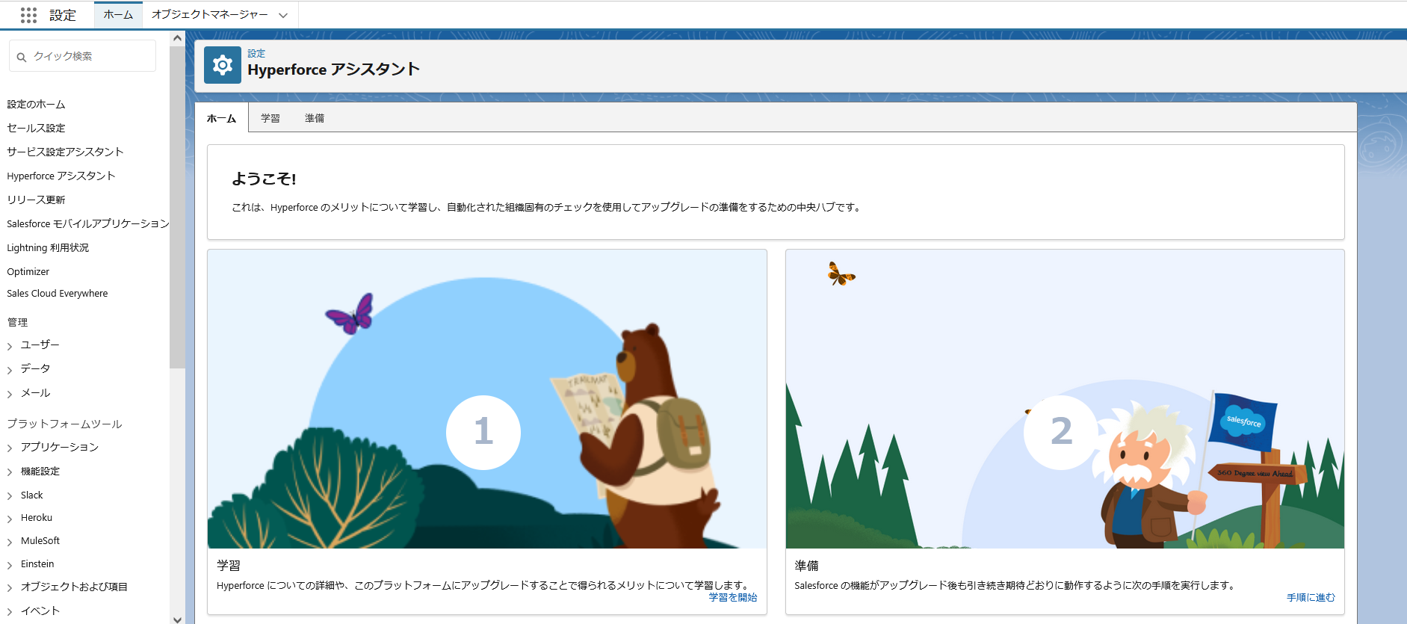The image size is (1407, 624).
Task: Open the オブジェクトマネージャー tab
Action: click(210, 14)
